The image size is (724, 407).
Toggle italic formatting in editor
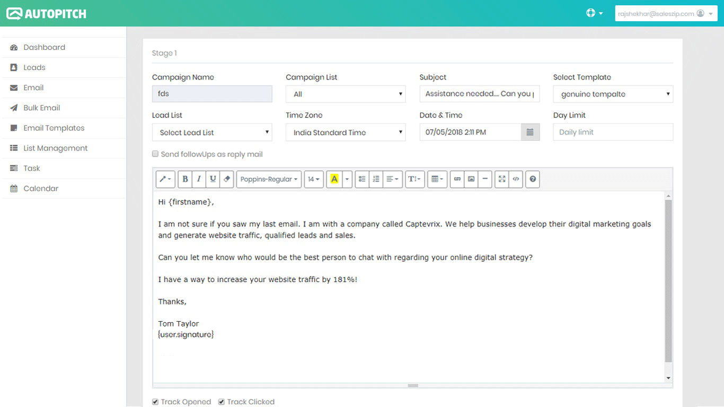point(199,179)
